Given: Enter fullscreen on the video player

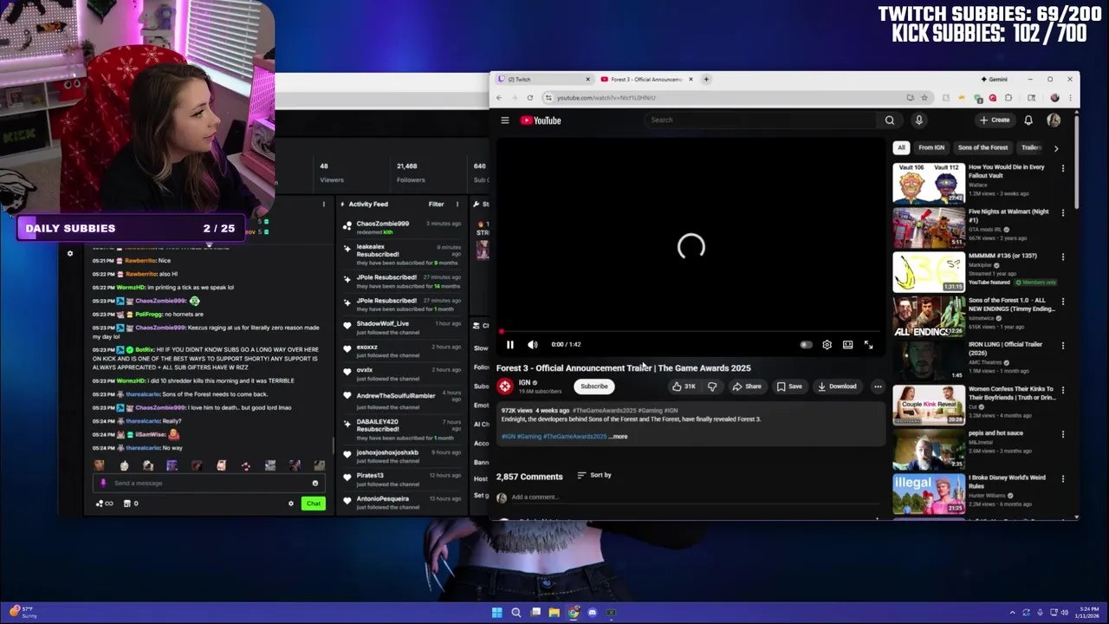Looking at the screenshot, I should pyautogui.click(x=868, y=345).
